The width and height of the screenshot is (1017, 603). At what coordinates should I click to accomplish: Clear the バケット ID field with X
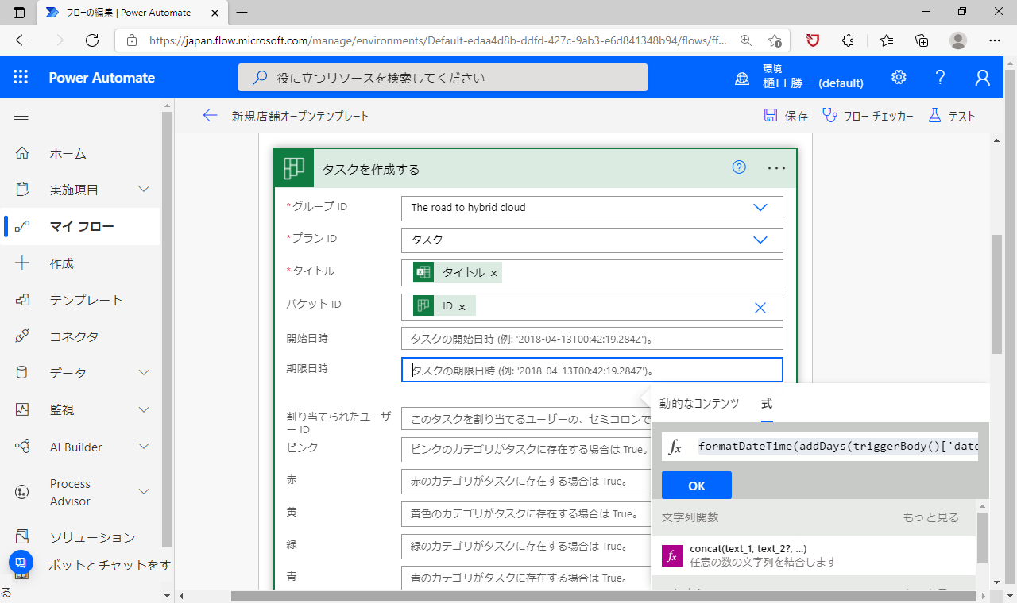[760, 308]
